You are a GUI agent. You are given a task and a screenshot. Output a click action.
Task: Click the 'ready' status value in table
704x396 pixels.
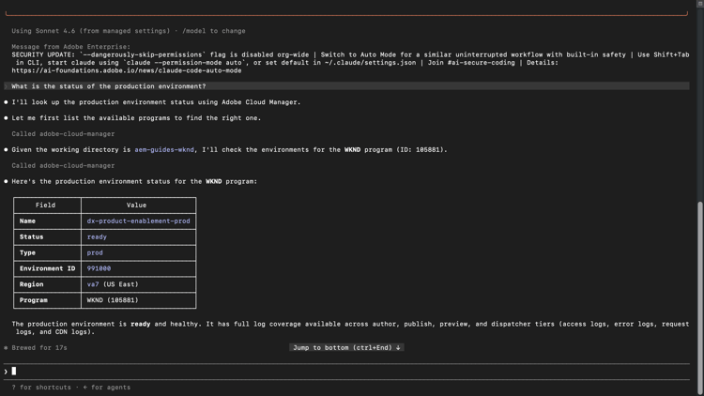pos(97,236)
